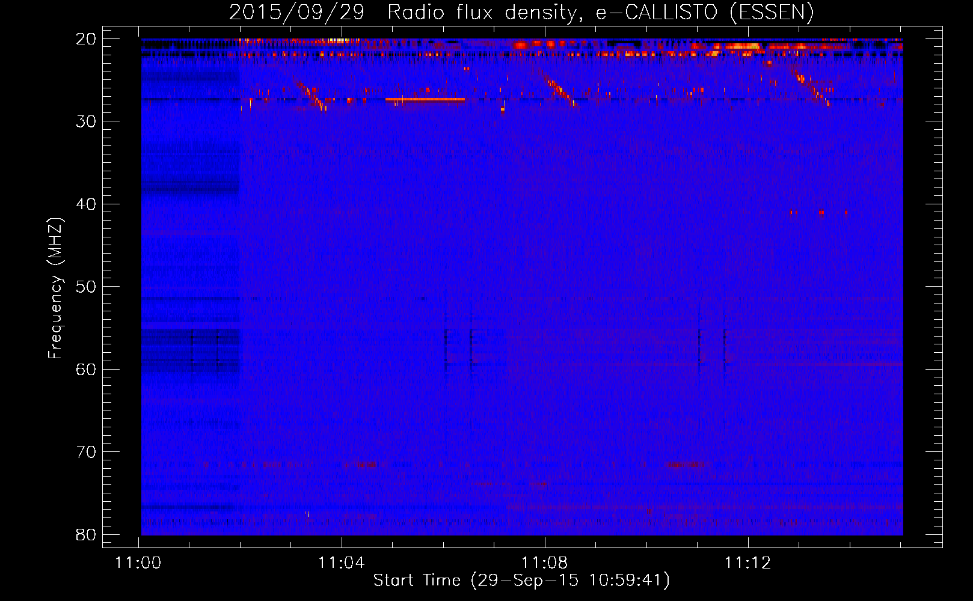Viewport: 973px width, 601px height.
Task: Click the '40' frequency tick label
Action: (x=87, y=204)
